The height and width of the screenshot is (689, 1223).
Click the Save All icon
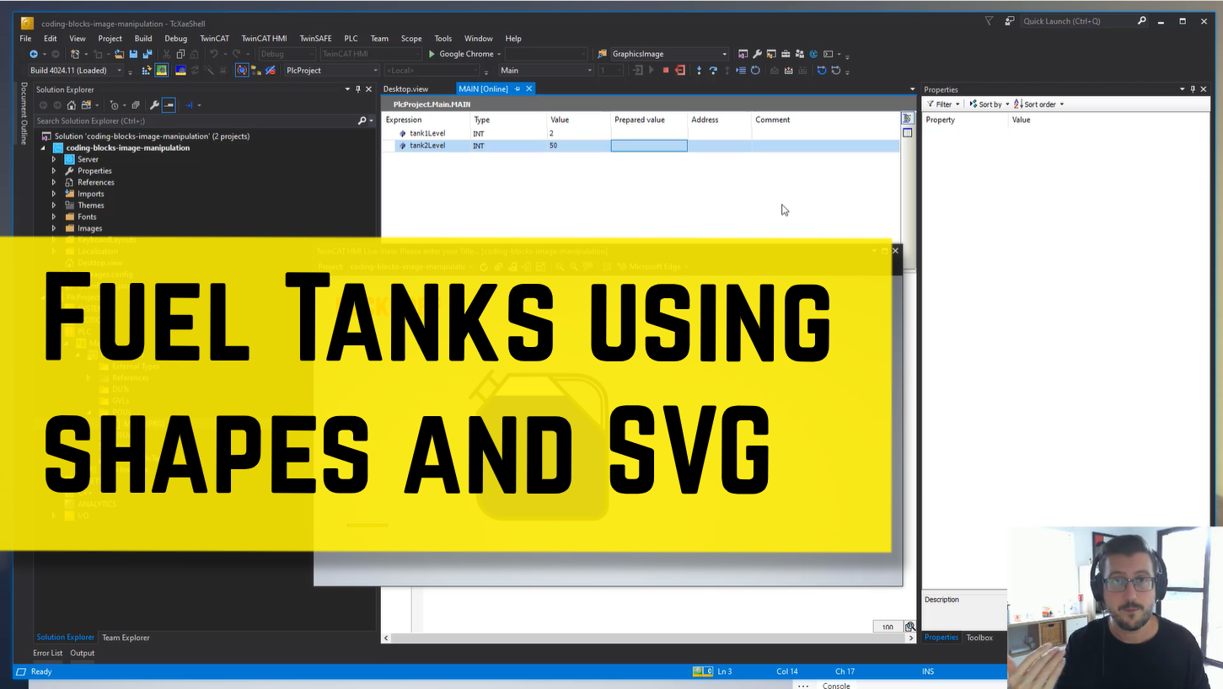click(x=148, y=54)
